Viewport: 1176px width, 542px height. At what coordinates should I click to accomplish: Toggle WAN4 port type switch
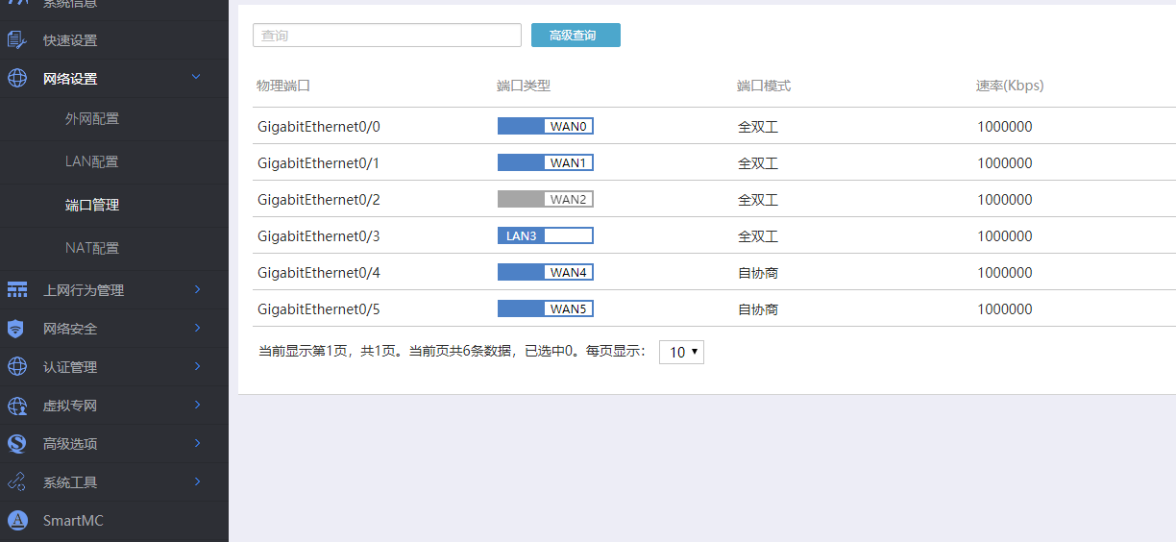[x=545, y=272]
